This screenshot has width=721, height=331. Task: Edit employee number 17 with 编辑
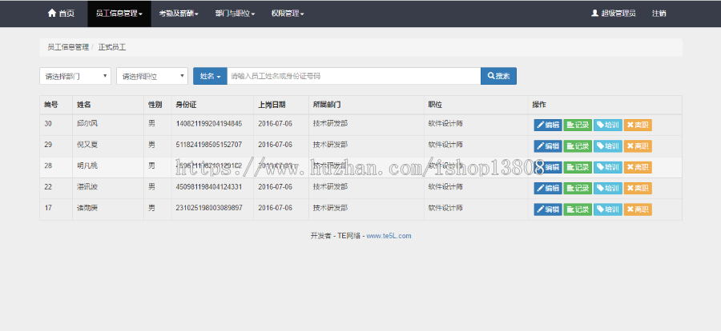click(x=548, y=209)
